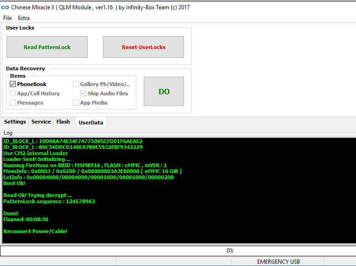This screenshot has height=266, width=356.
Task: Click the 'Loader Sent! Initializing ...' line
Action: 37,159
